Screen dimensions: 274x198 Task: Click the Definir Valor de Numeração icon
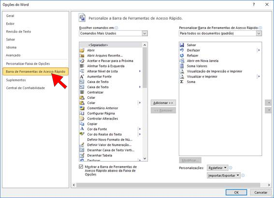82,145
